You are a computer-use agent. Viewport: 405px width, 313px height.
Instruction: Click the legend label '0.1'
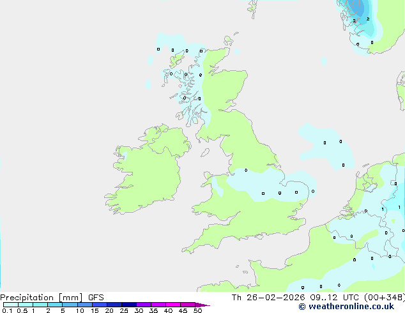tap(7, 310)
